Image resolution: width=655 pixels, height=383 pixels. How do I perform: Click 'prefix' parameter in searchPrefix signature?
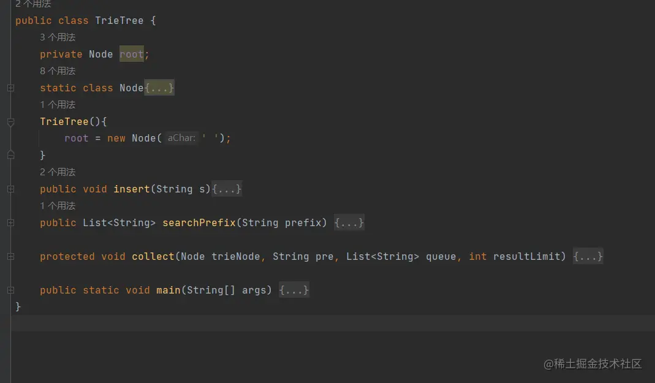click(x=303, y=222)
